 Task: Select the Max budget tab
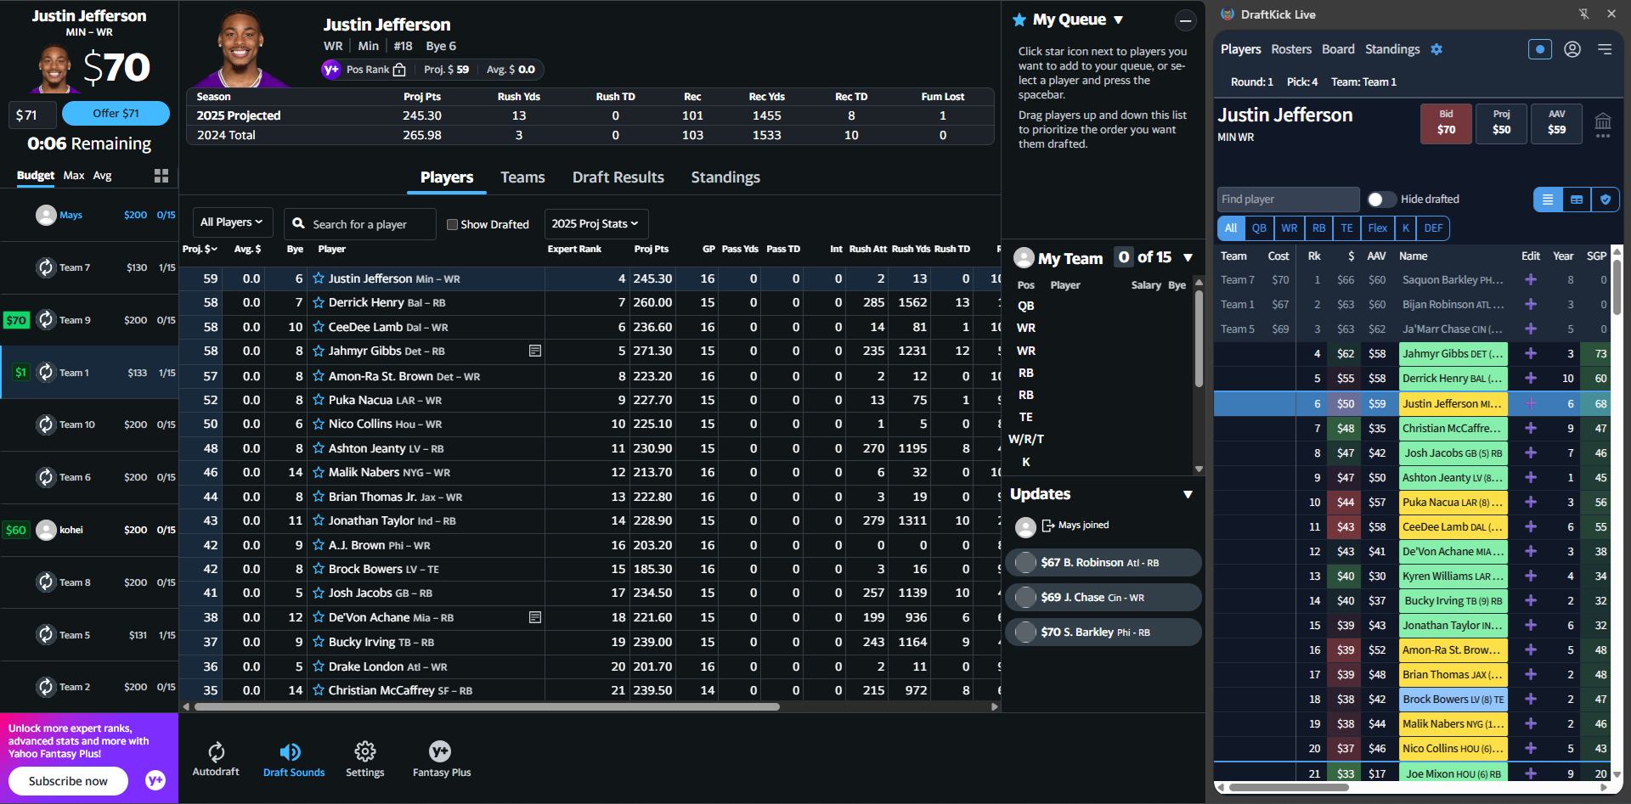(x=74, y=176)
